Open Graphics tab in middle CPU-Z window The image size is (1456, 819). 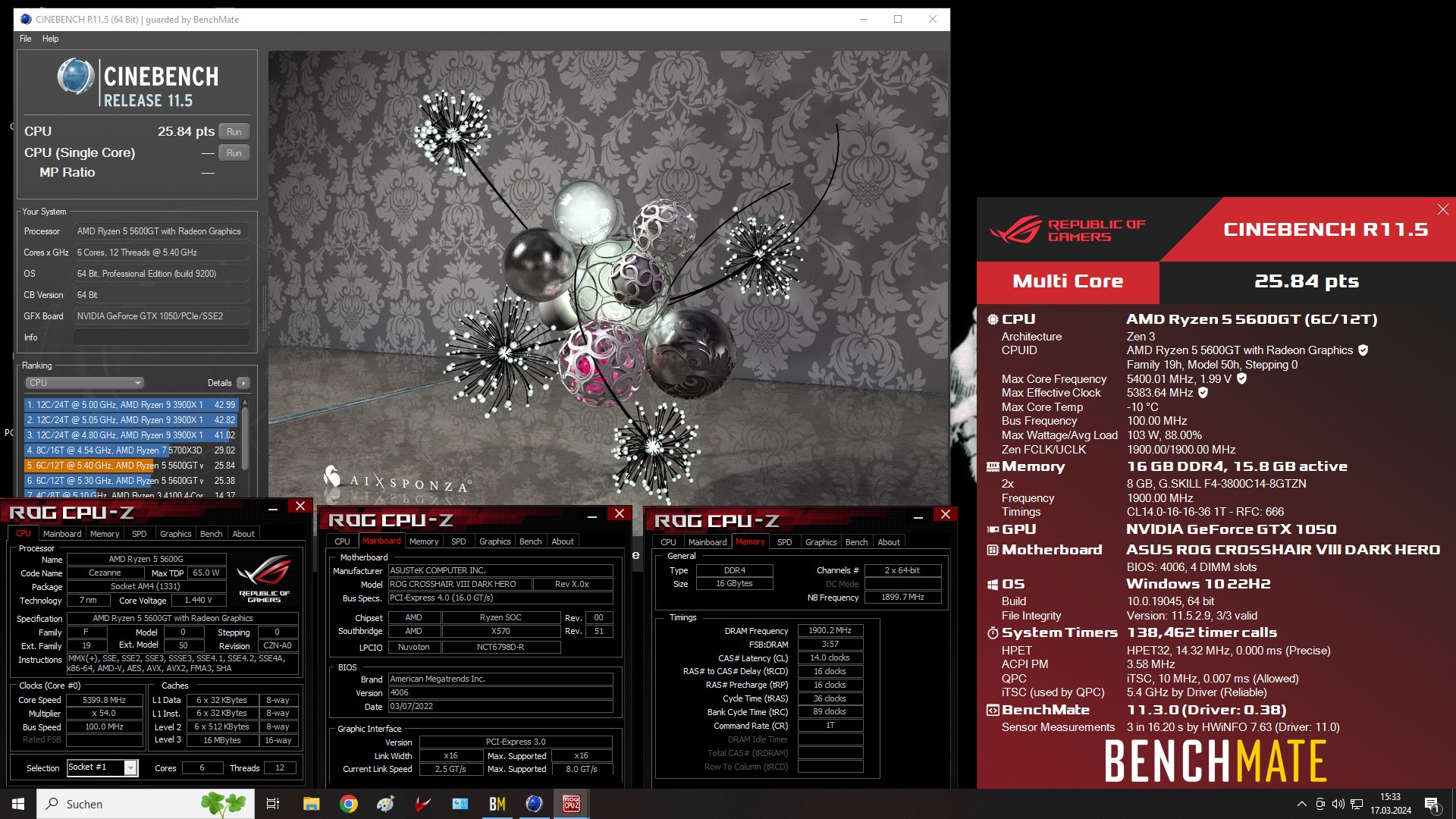click(494, 541)
